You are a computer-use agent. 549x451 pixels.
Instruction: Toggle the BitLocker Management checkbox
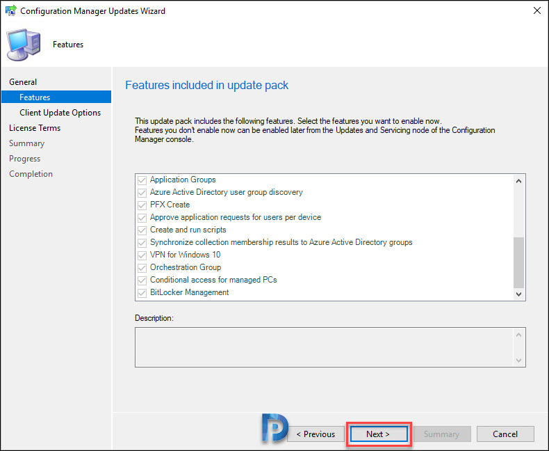tap(142, 293)
